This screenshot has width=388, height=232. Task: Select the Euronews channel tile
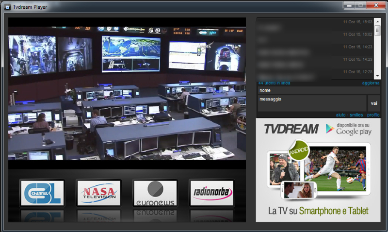(155, 193)
